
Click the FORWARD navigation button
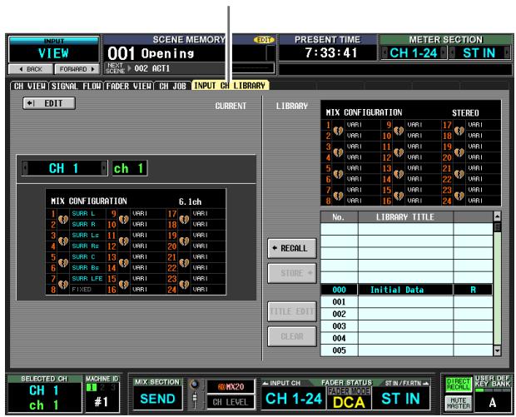pos(77,69)
